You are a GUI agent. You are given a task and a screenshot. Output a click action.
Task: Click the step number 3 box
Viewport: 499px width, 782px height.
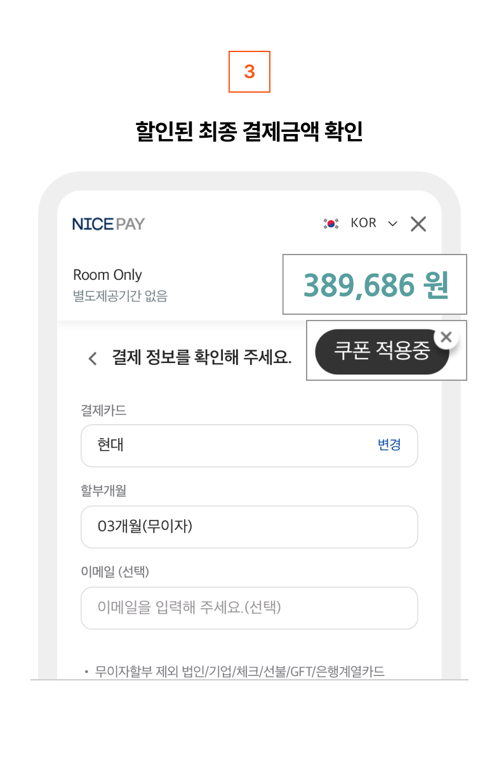click(x=250, y=72)
